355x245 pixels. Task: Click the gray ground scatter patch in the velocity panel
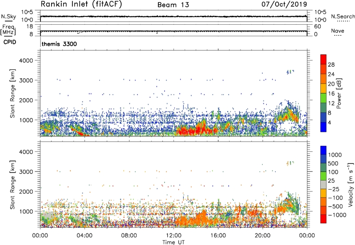point(48,215)
